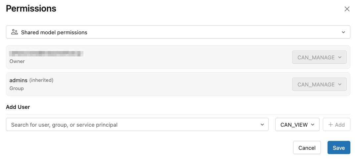Click the Group label under admins
358x162 pixels.
pos(17,88)
